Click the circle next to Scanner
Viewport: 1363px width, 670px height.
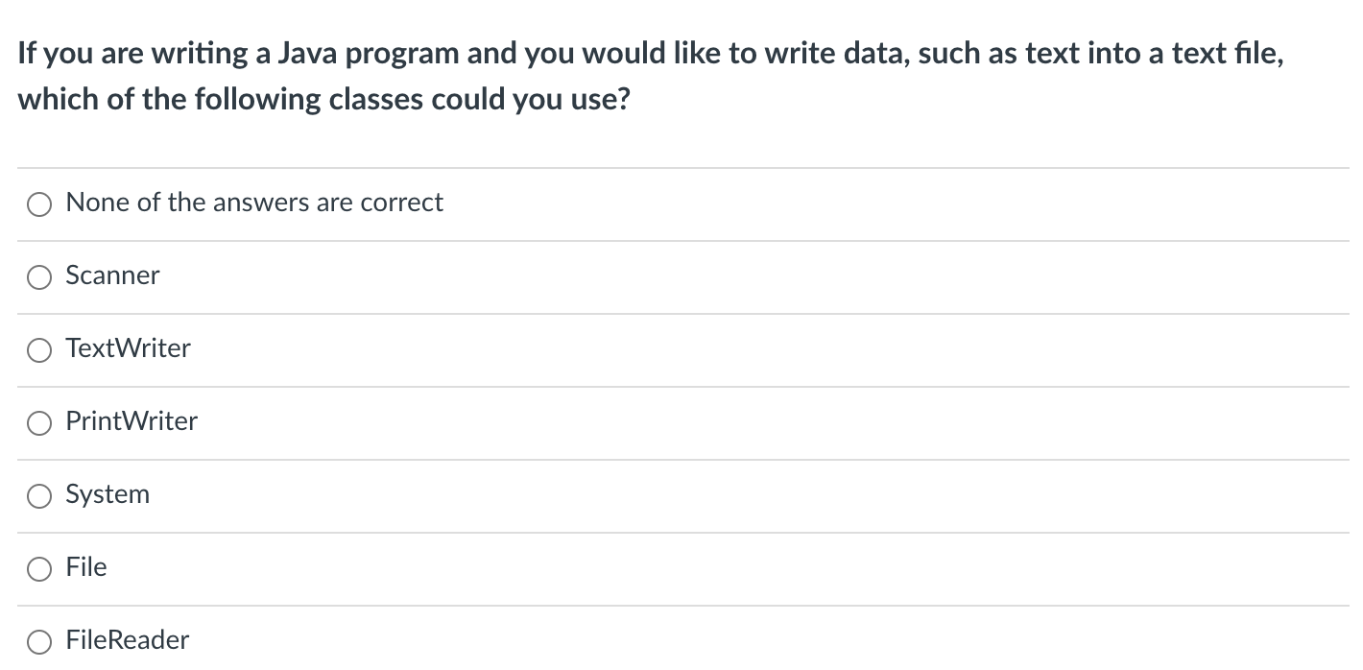(39, 276)
